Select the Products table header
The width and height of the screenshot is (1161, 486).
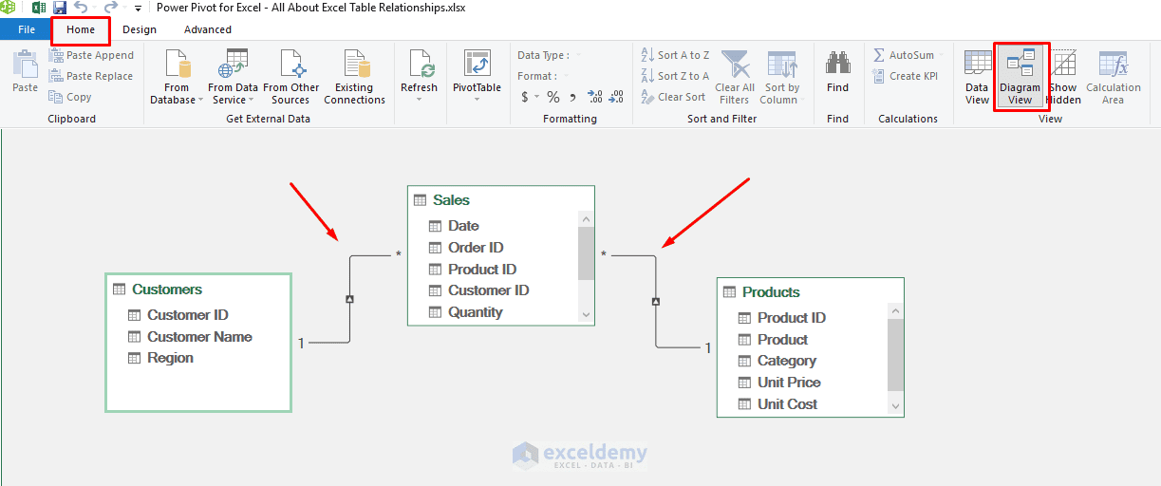(810, 292)
